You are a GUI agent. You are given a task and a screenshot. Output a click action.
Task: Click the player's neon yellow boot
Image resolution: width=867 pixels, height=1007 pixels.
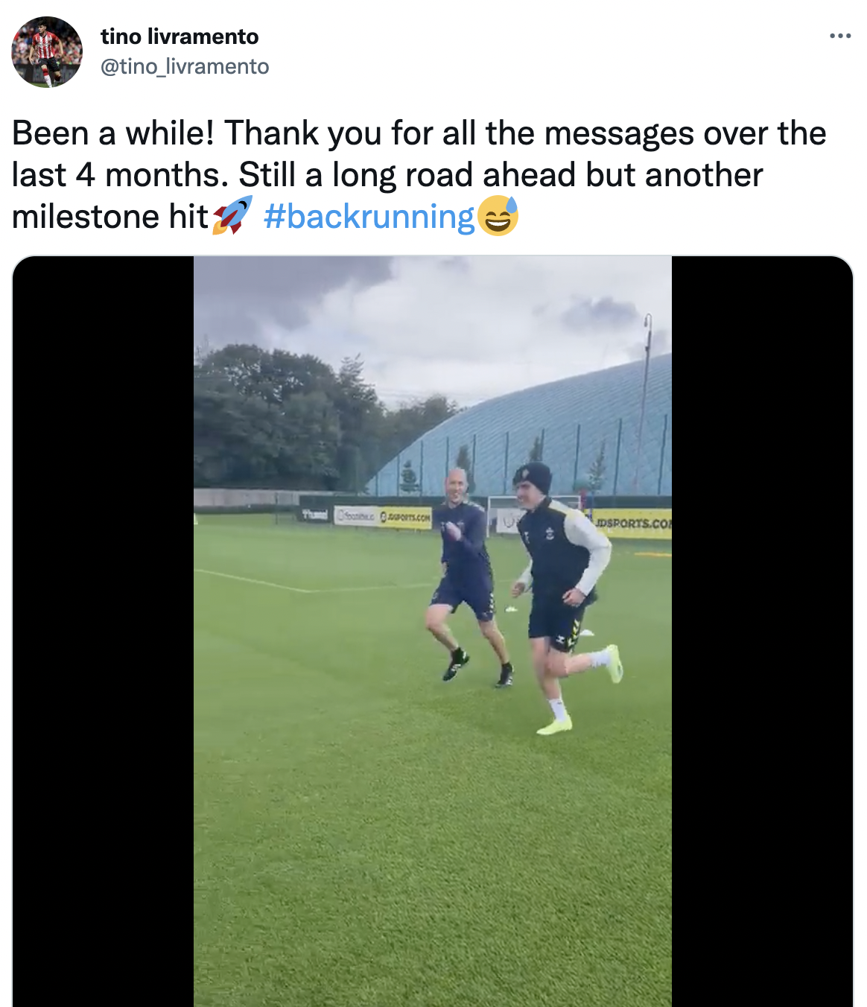click(x=554, y=725)
